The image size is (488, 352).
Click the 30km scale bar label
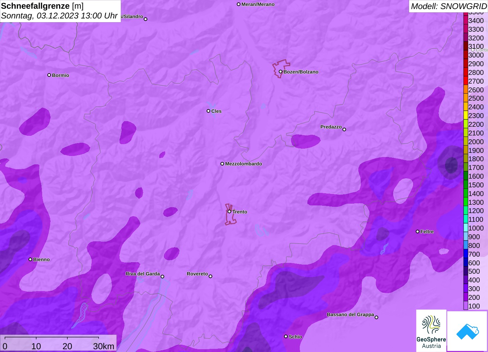[104, 346]
